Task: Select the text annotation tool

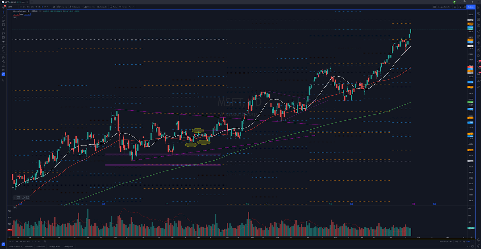Action: (3, 29)
